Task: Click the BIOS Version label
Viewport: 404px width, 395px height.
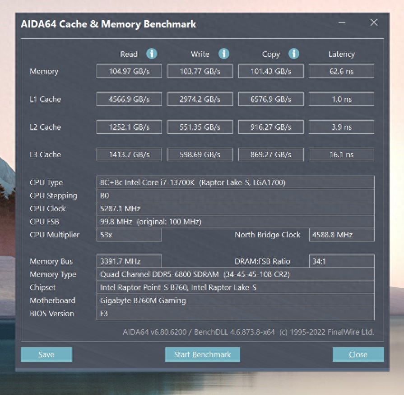Action: tap(52, 313)
